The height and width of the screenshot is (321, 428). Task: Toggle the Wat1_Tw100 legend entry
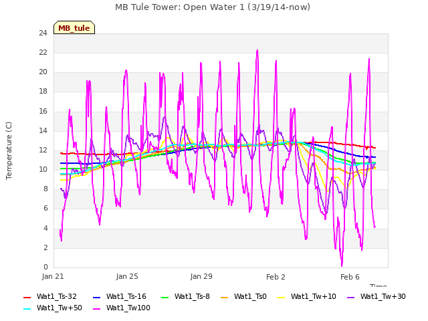122,308
